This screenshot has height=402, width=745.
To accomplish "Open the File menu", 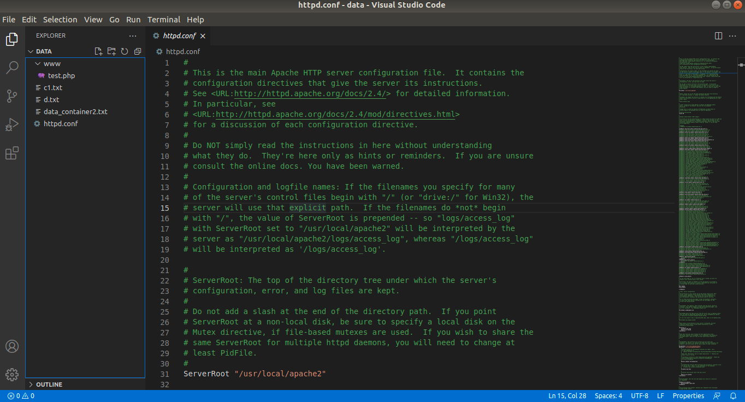I will (x=9, y=19).
